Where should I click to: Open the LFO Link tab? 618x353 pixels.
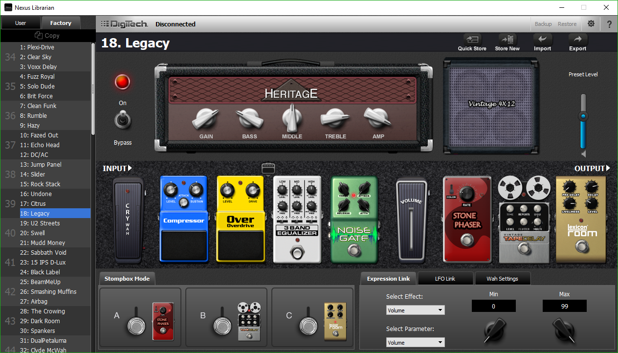[445, 279]
